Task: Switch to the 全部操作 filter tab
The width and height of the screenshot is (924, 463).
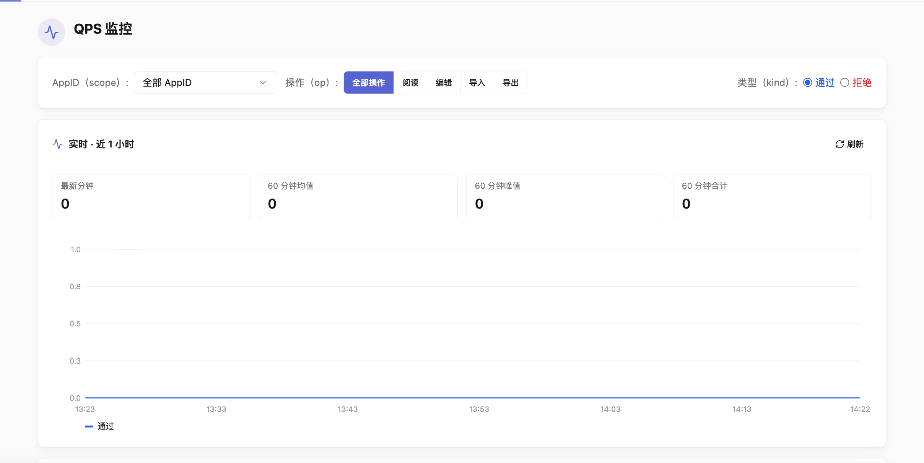Action: point(369,83)
